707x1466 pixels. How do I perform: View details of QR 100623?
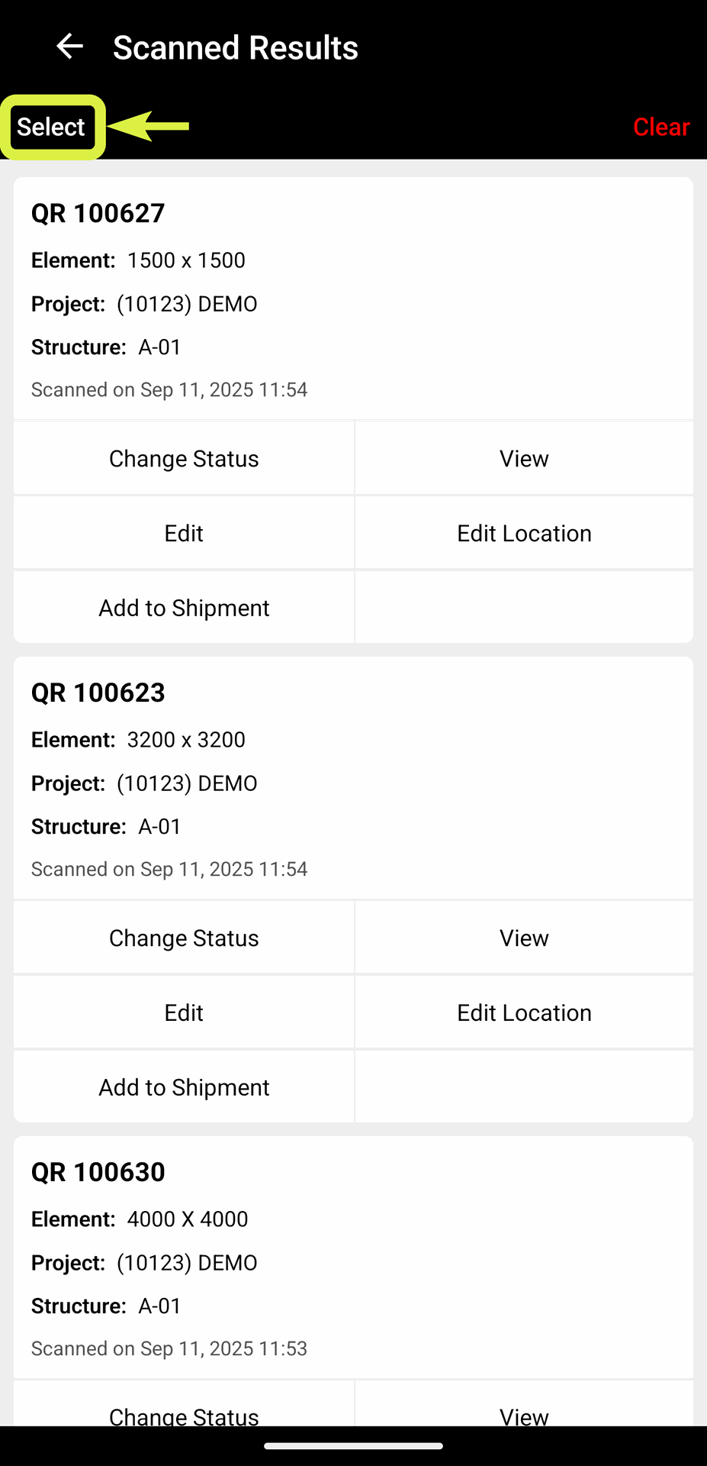[524, 938]
